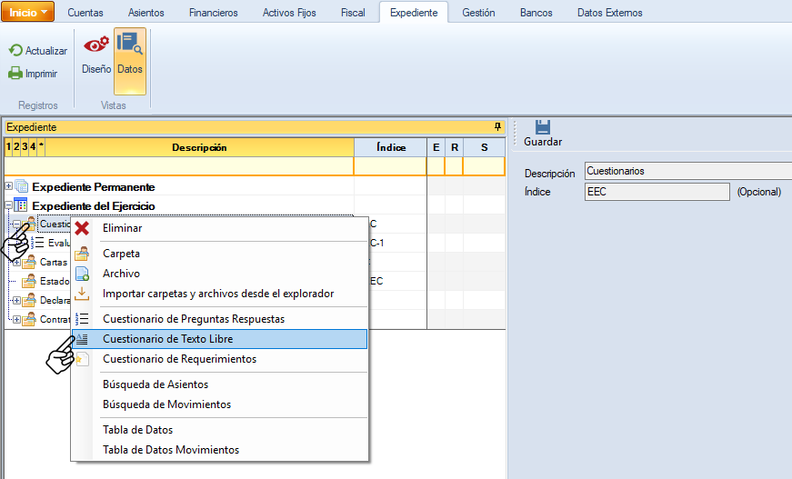
Task: Open the Activos Fijos tab
Action: (x=289, y=13)
